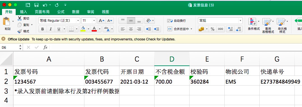Click the text orientation icon
This screenshot has height=107, width=302.
pyautogui.click(x=149, y=21)
